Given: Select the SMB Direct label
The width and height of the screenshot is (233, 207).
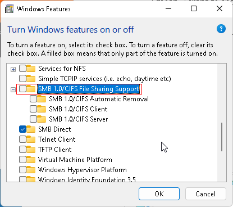Looking at the screenshot, I should [54, 129].
